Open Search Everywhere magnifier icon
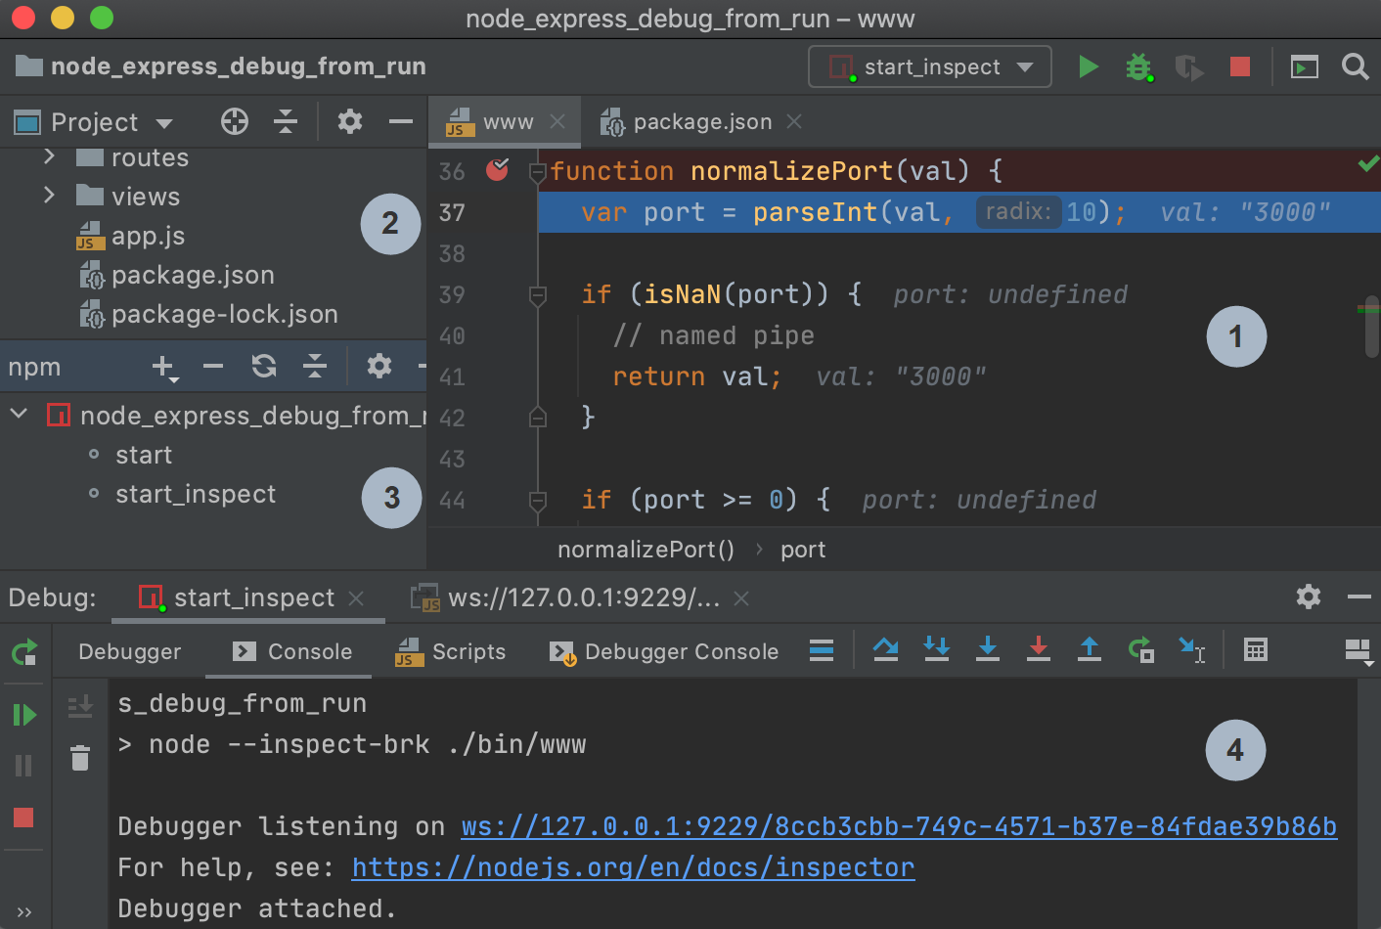This screenshot has height=929, width=1381. click(x=1356, y=66)
